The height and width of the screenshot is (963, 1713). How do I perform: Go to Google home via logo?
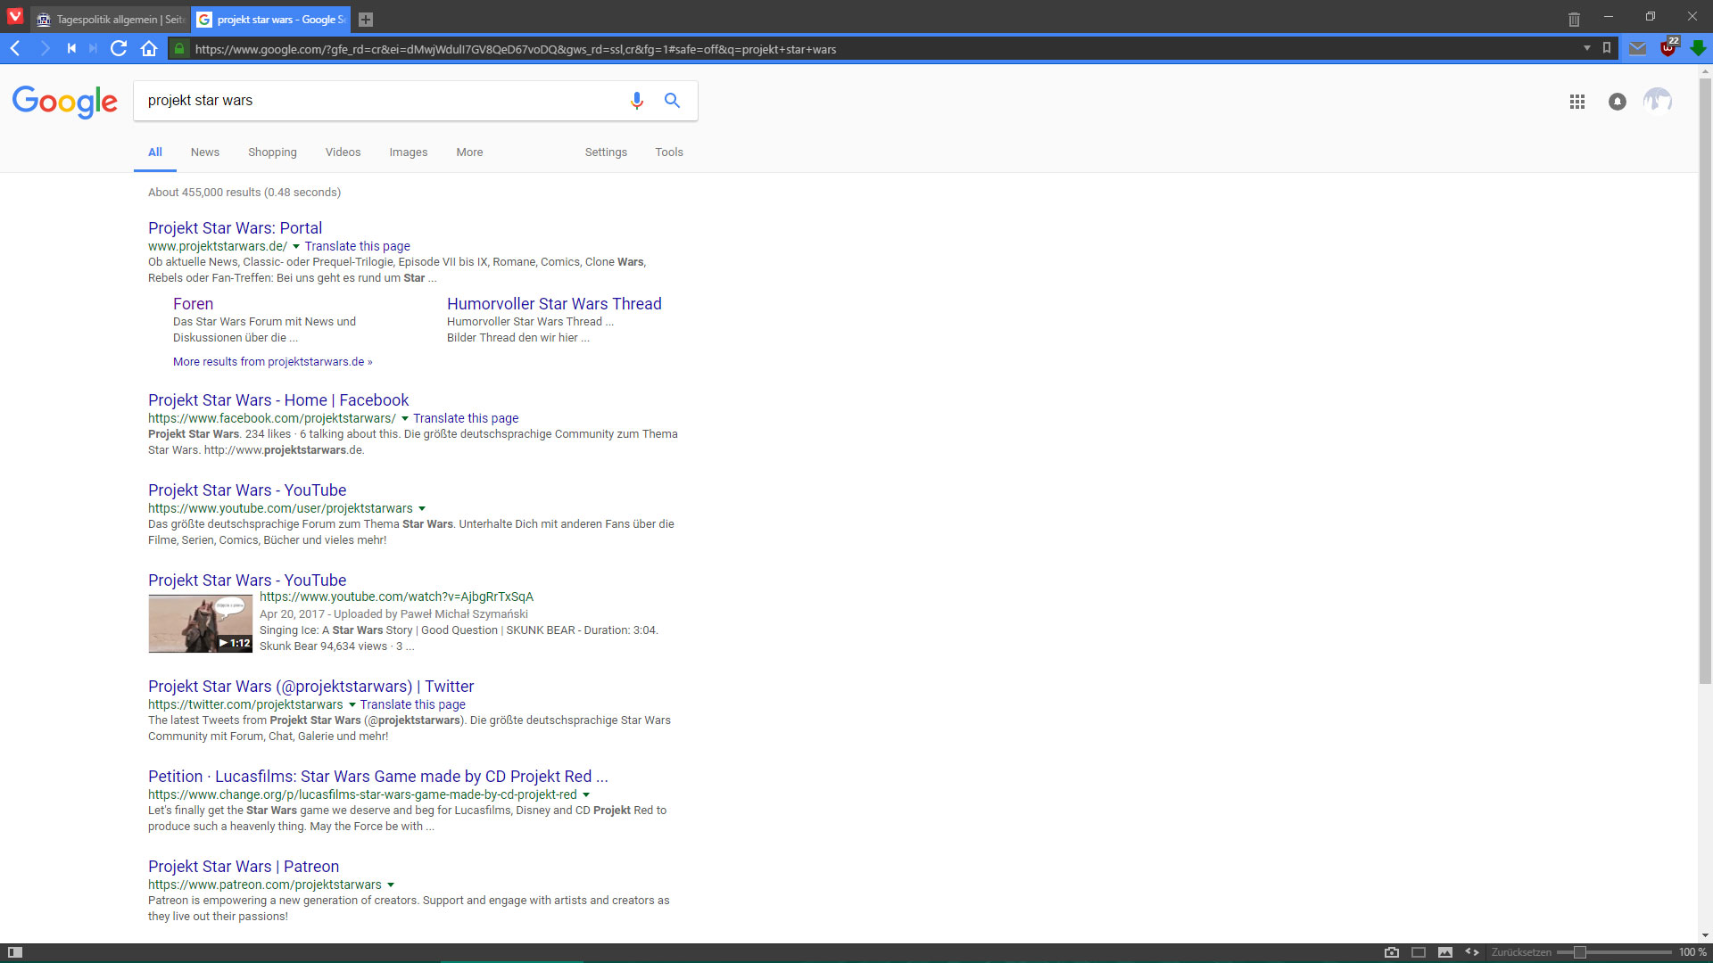64,102
